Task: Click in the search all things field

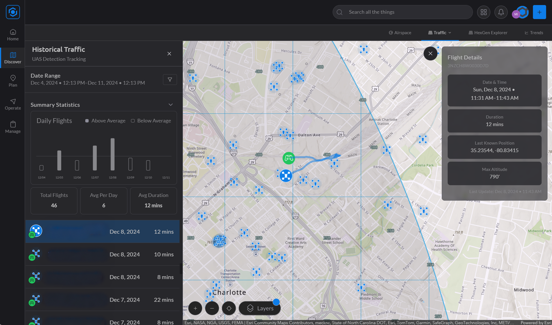Action: tap(403, 12)
